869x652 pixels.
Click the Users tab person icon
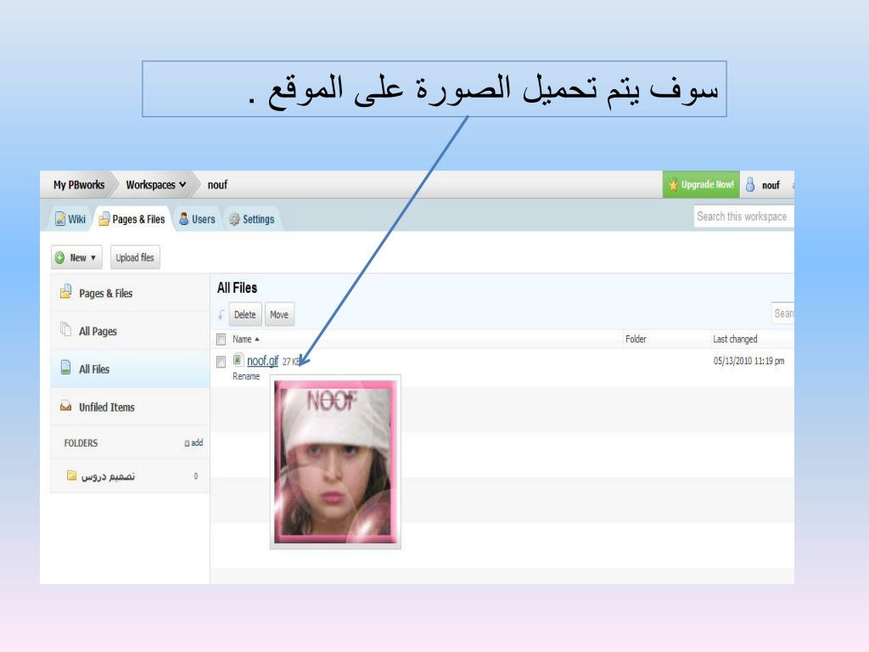pyautogui.click(x=184, y=219)
